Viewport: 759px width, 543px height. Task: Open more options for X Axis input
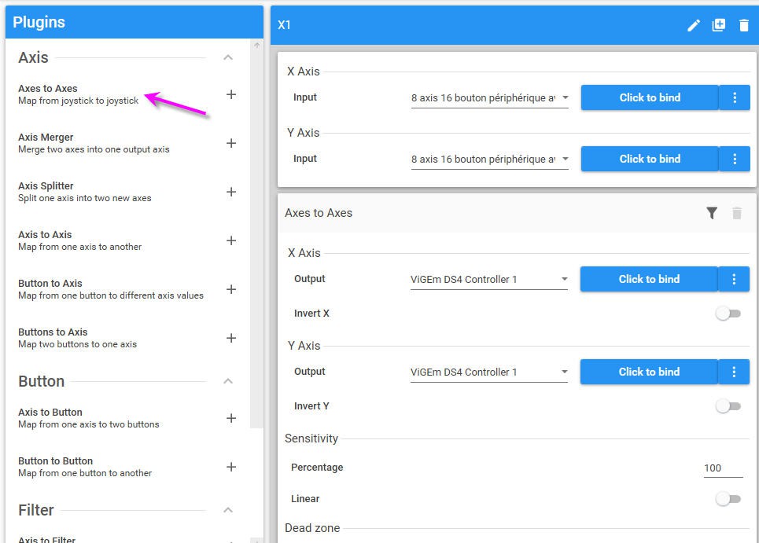point(735,97)
